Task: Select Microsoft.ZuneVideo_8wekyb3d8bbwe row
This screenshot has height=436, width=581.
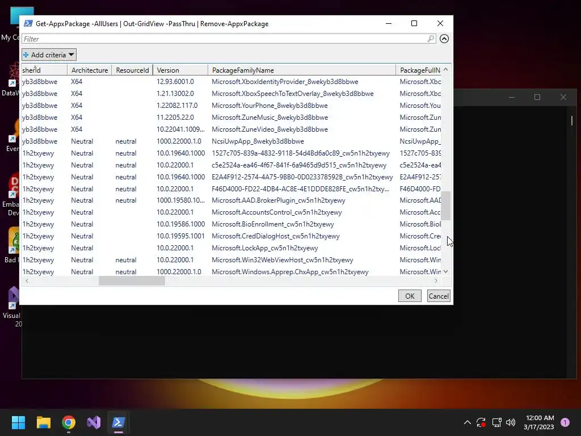Action: coord(231,129)
